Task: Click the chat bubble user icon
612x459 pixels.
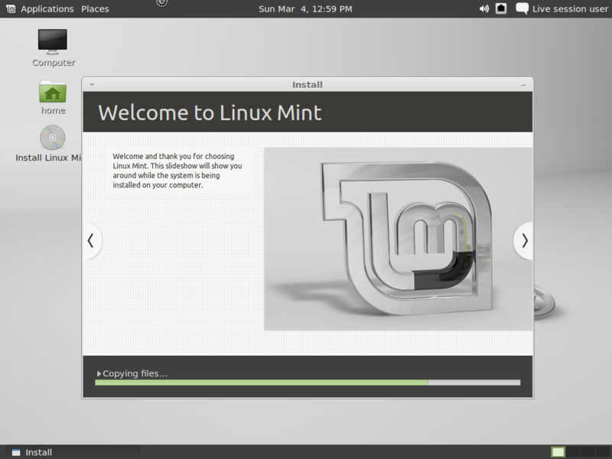Action: pos(522,8)
